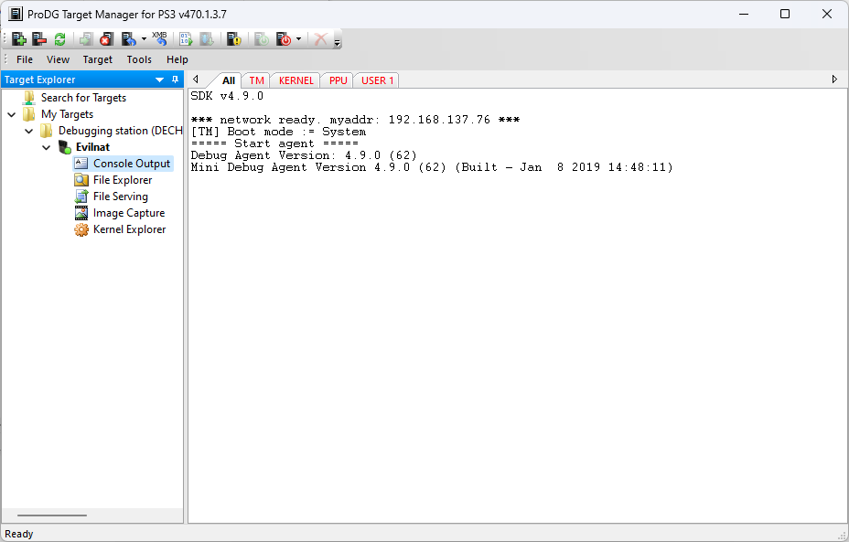Image resolution: width=849 pixels, height=542 pixels.
Task: Select Search for Targets tree item
Action: click(83, 98)
